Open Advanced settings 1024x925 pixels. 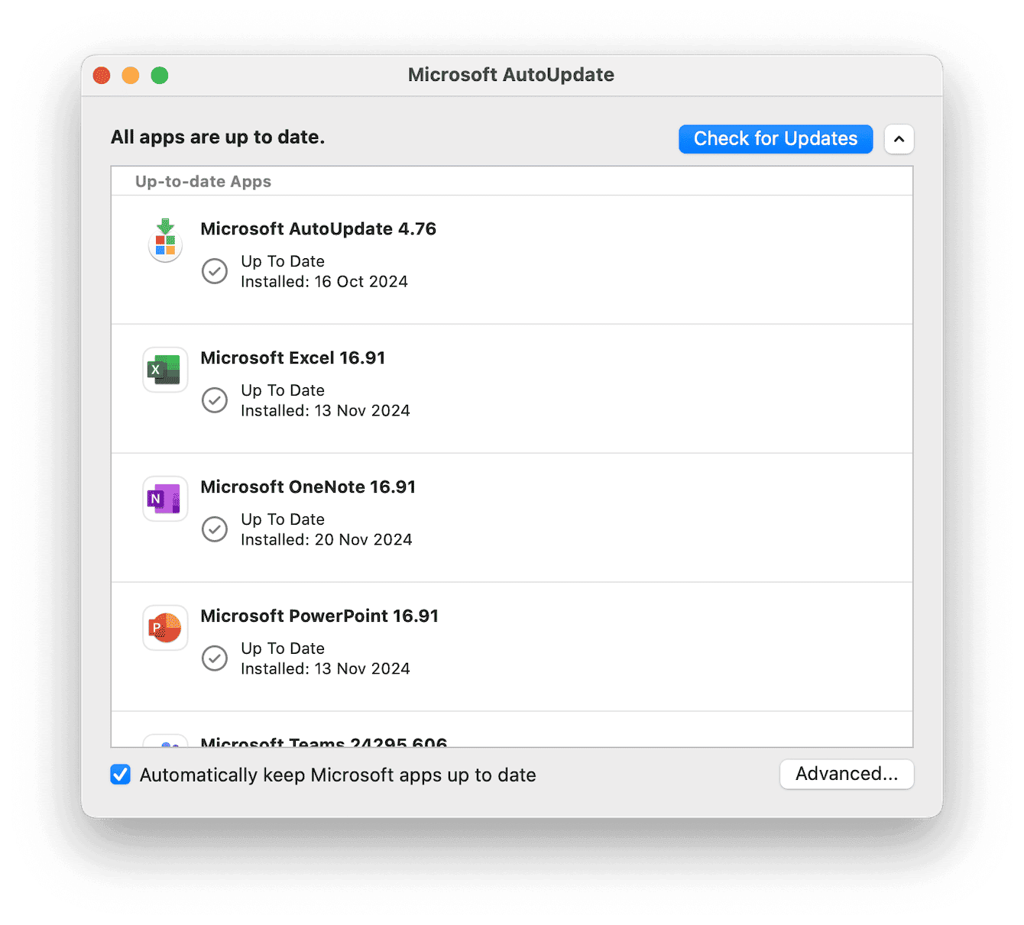pos(846,774)
